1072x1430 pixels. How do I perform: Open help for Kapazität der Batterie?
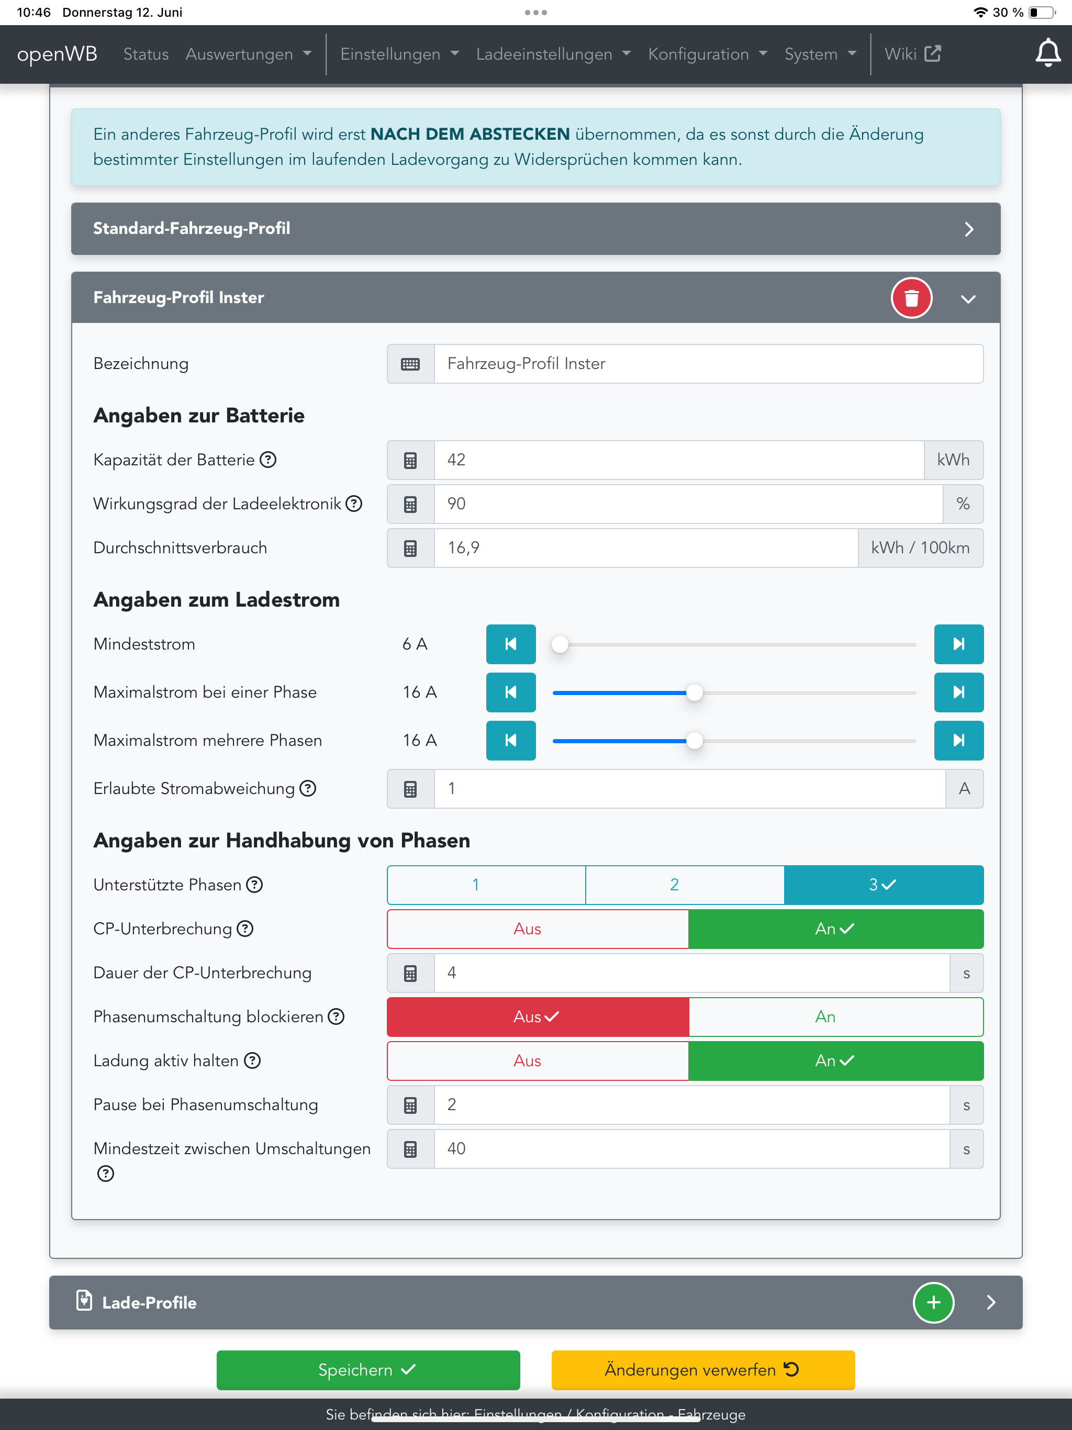[x=267, y=460]
